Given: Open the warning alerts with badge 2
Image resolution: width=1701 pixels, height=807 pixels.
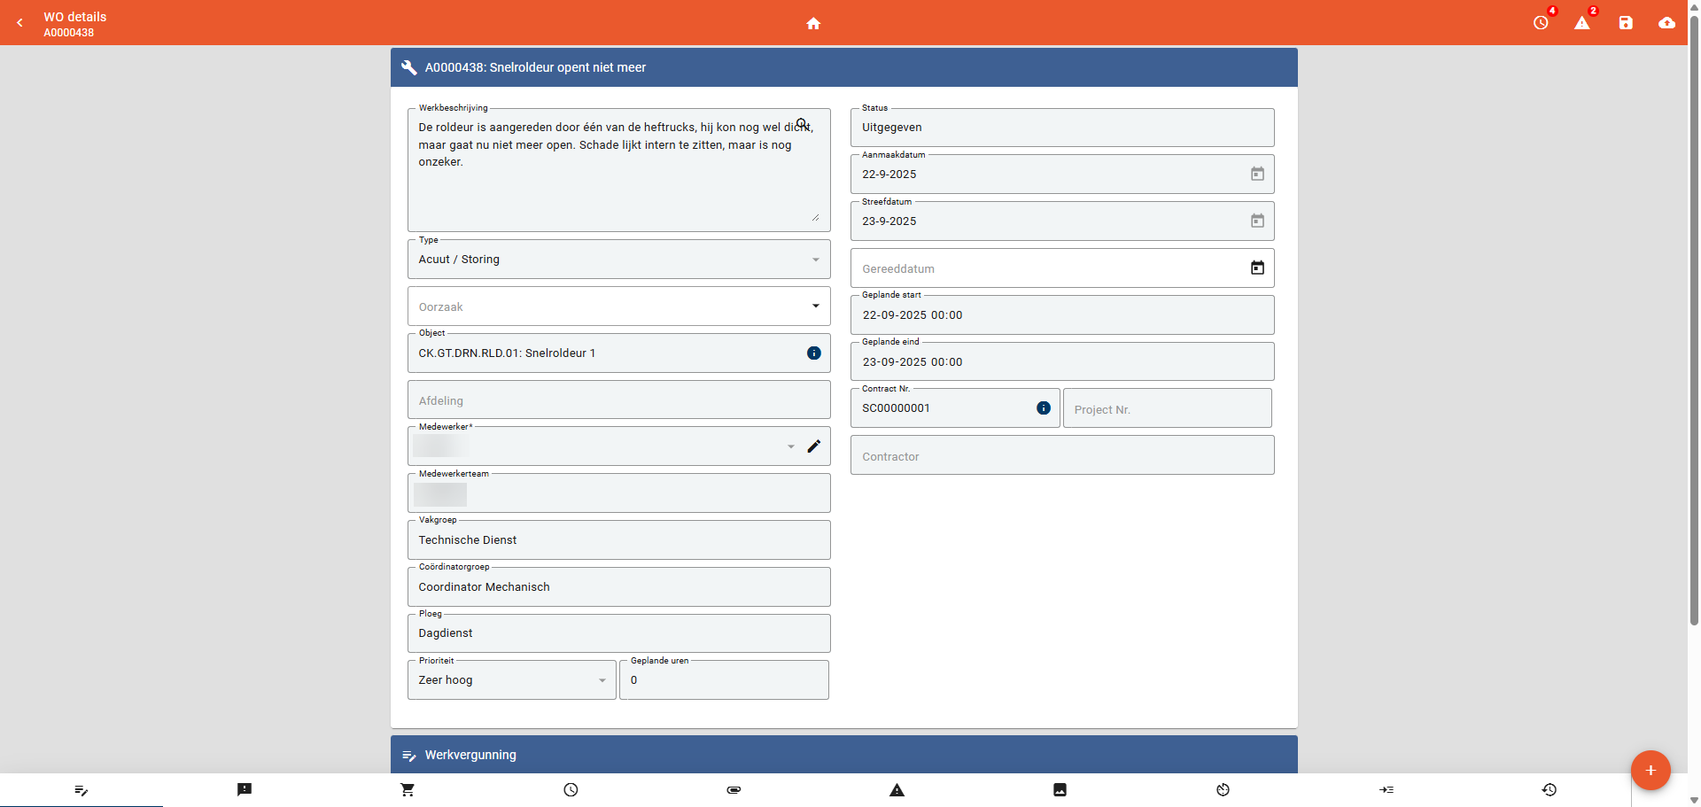Looking at the screenshot, I should pyautogui.click(x=1582, y=23).
